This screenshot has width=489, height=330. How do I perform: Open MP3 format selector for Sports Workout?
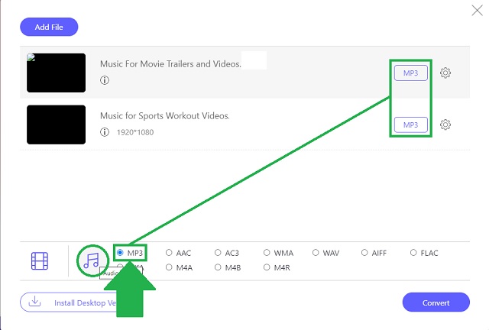(410, 125)
